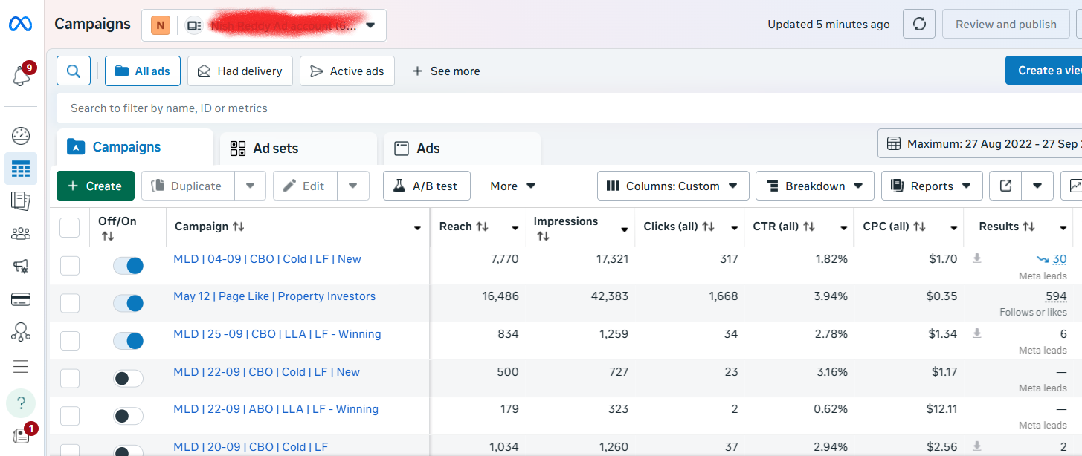Turn off May 12 Page Like campaign
The height and width of the screenshot is (456, 1082).
click(x=128, y=303)
